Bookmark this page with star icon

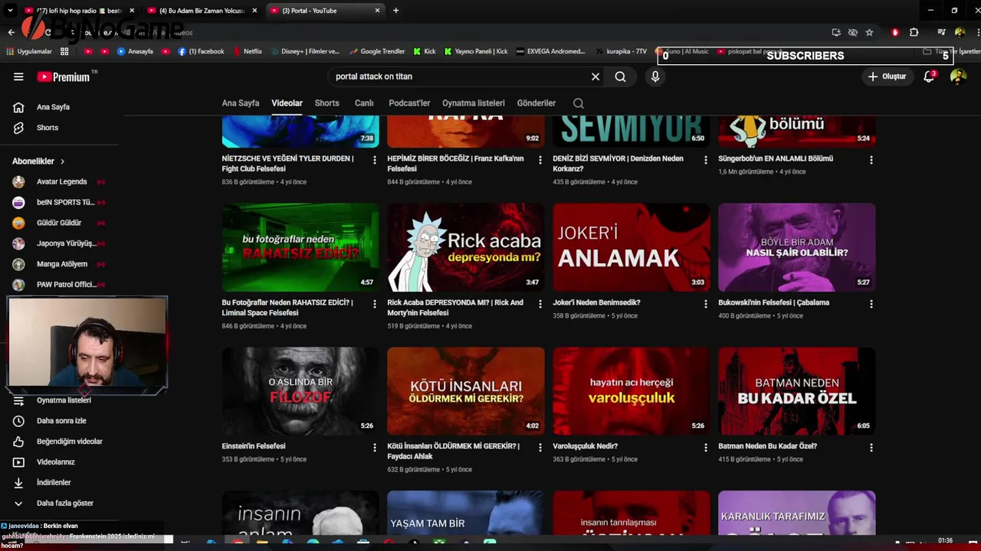coord(869,32)
